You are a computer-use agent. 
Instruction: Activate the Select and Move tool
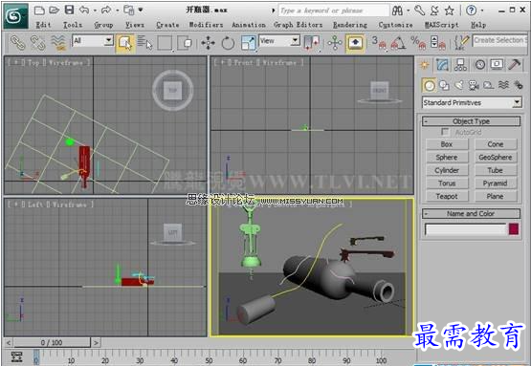click(208, 43)
